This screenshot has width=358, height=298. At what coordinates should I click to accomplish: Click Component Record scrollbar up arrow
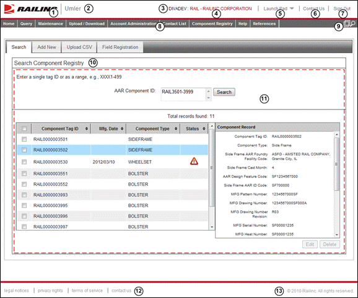pyautogui.click(x=336, y=135)
